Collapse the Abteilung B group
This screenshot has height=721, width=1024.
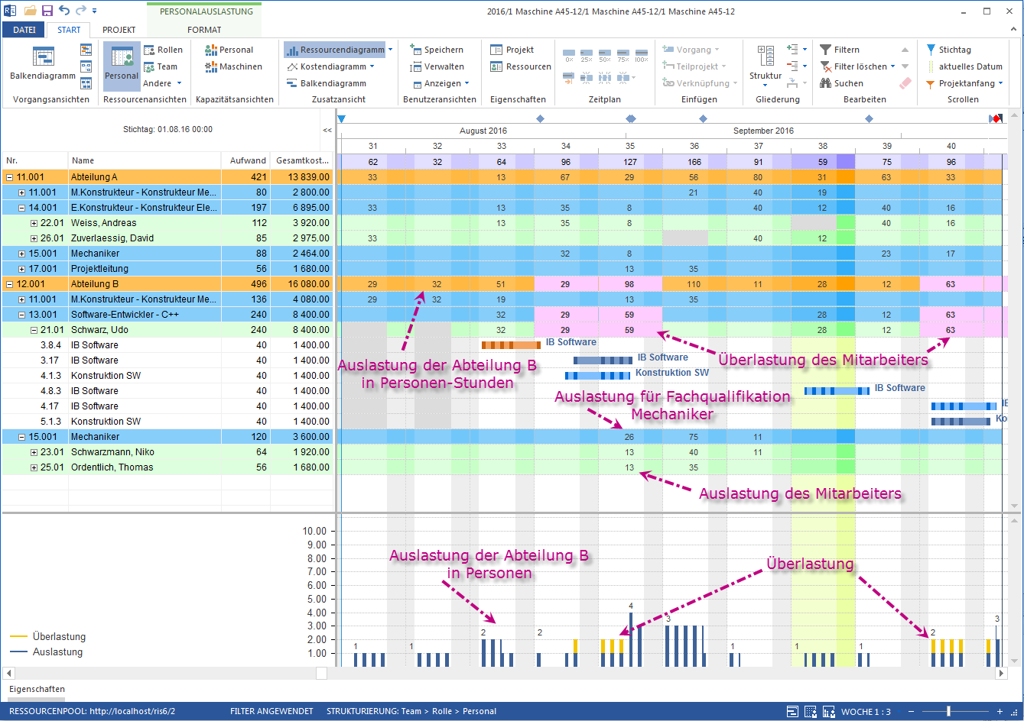(9, 284)
